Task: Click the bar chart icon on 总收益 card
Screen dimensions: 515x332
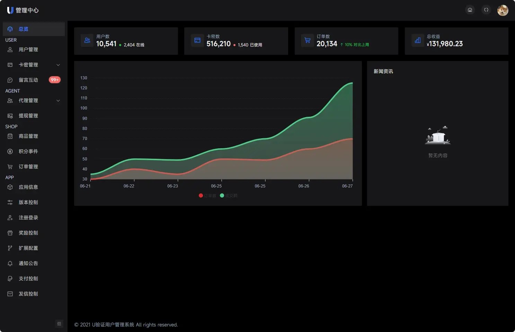Action: 417,41
